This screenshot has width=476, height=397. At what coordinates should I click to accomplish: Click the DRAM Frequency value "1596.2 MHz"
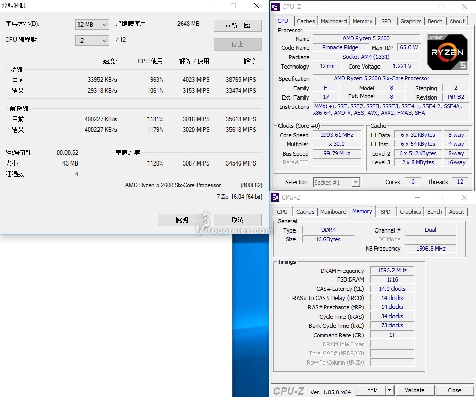[392, 270]
